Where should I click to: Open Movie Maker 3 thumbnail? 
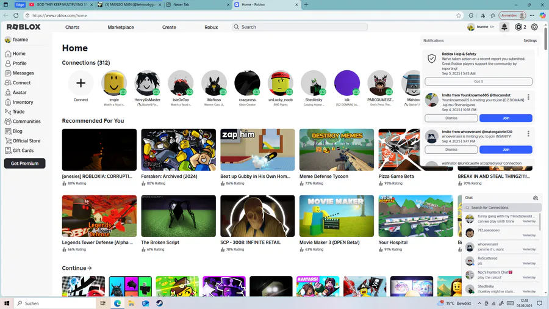pyautogui.click(x=337, y=216)
